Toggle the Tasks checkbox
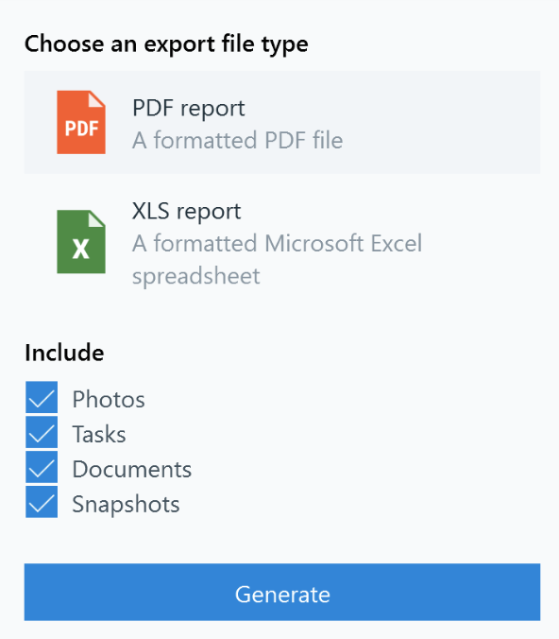Viewport: 559px width, 639px height. click(42, 432)
